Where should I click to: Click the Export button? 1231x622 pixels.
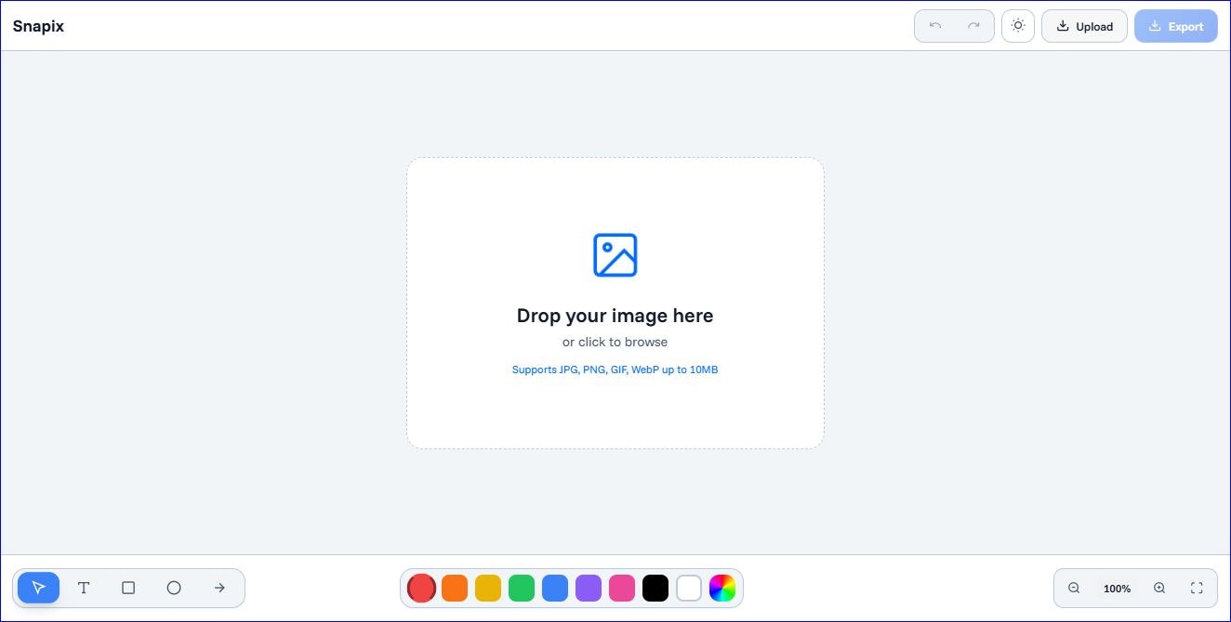pos(1175,26)
